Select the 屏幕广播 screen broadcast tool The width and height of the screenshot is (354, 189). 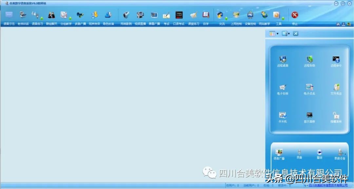pyautogui.click(x=154, y=18)
